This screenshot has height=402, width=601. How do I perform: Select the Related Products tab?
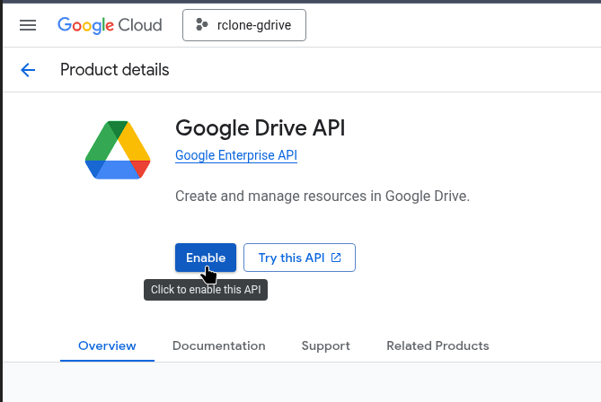pos(437,345)
